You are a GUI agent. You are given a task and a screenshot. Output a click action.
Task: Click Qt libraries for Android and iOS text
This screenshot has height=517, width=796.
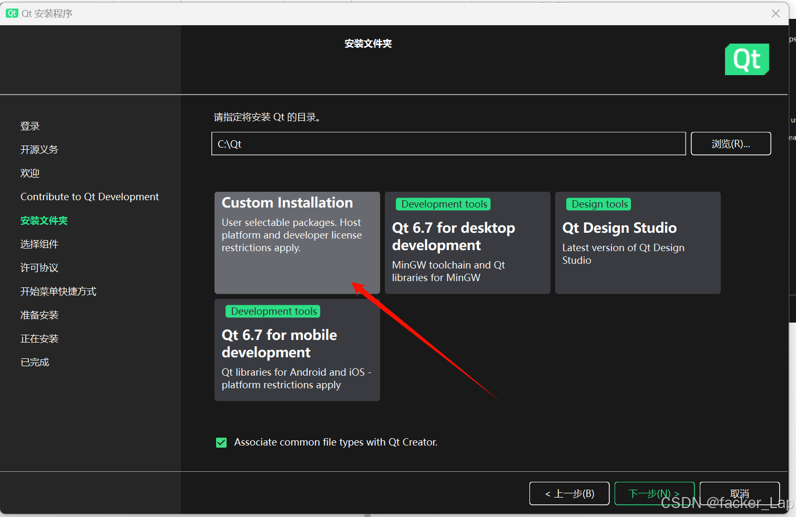[297, 378]
